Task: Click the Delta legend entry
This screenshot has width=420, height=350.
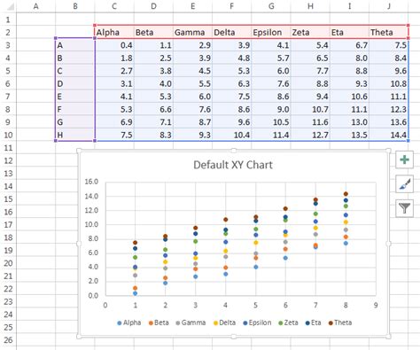Action: point(224,323)
